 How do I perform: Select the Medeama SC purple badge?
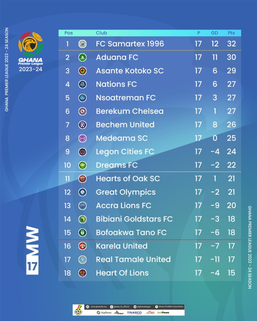83,138
